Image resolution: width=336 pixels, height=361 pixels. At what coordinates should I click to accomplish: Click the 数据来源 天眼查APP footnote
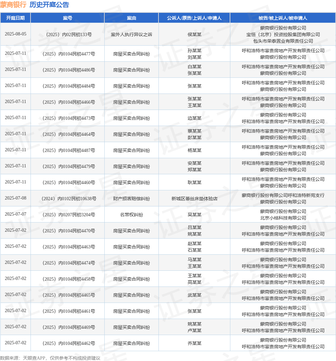tap(50, 358)
